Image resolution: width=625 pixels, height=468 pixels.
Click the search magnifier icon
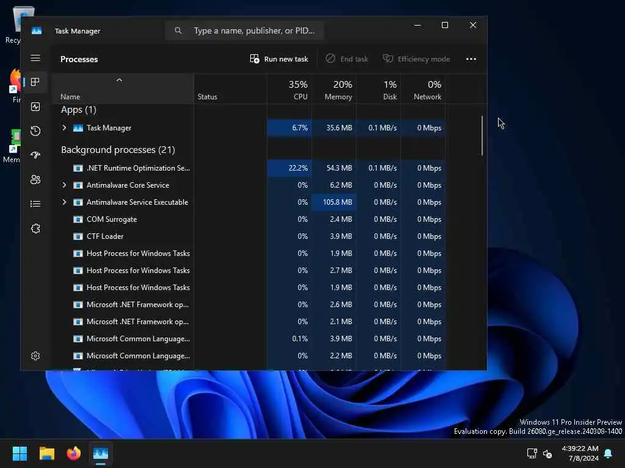(178, 30)
